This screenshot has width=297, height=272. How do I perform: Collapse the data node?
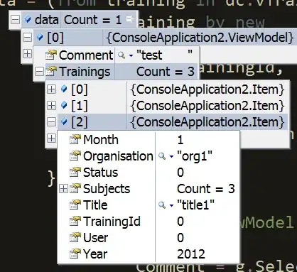point(15,19)
